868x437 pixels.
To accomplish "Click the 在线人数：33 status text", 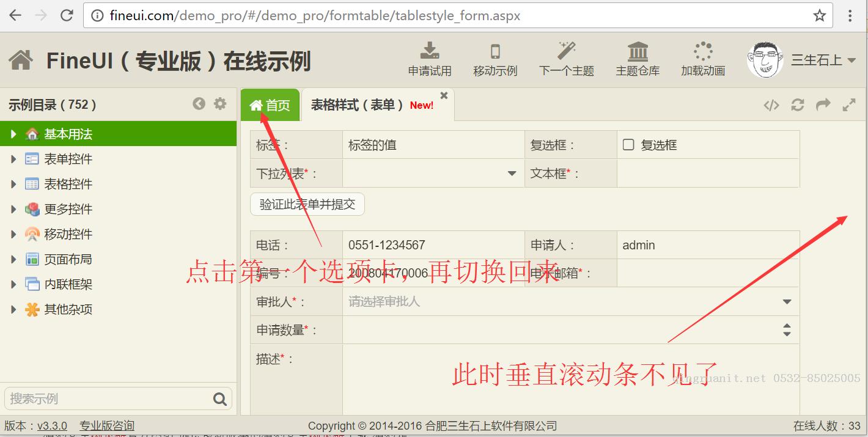I will point(827,426).
